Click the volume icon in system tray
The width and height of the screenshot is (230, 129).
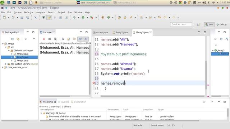pyautogui.click(x=204, y=3)
